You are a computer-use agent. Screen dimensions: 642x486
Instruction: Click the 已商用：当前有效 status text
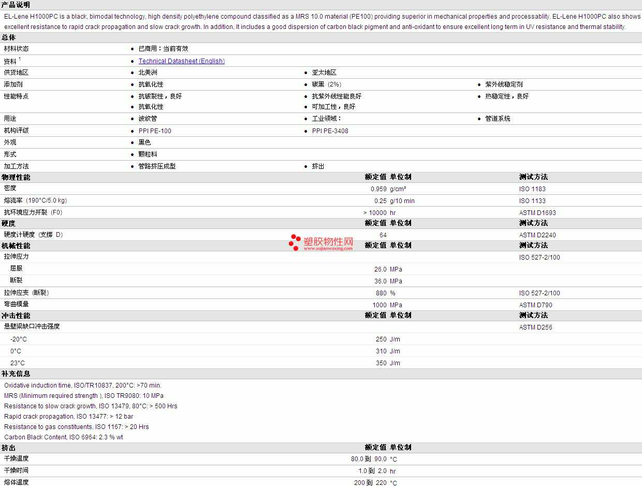click(164, 49)
